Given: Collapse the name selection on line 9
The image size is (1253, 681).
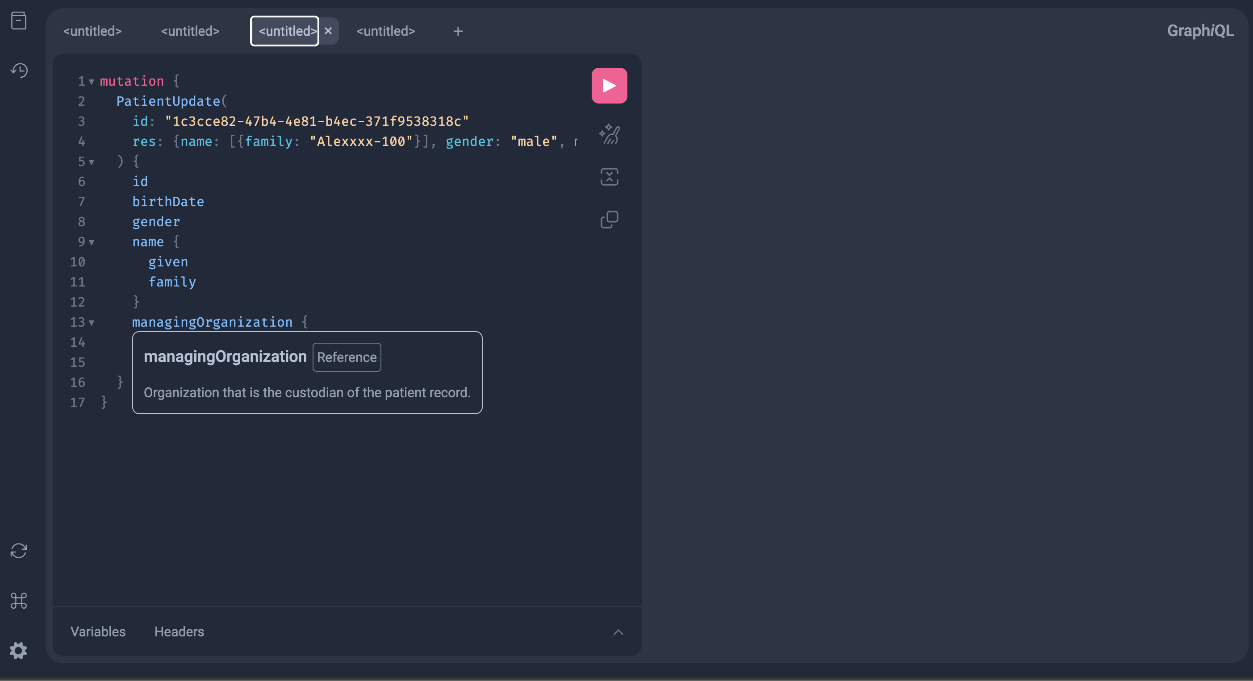Looking at the screenshot, I should click(92, 243).
